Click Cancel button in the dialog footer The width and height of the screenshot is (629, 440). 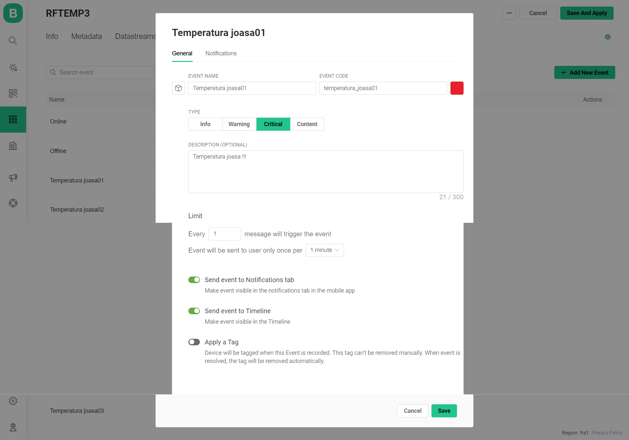pos(413,411)
